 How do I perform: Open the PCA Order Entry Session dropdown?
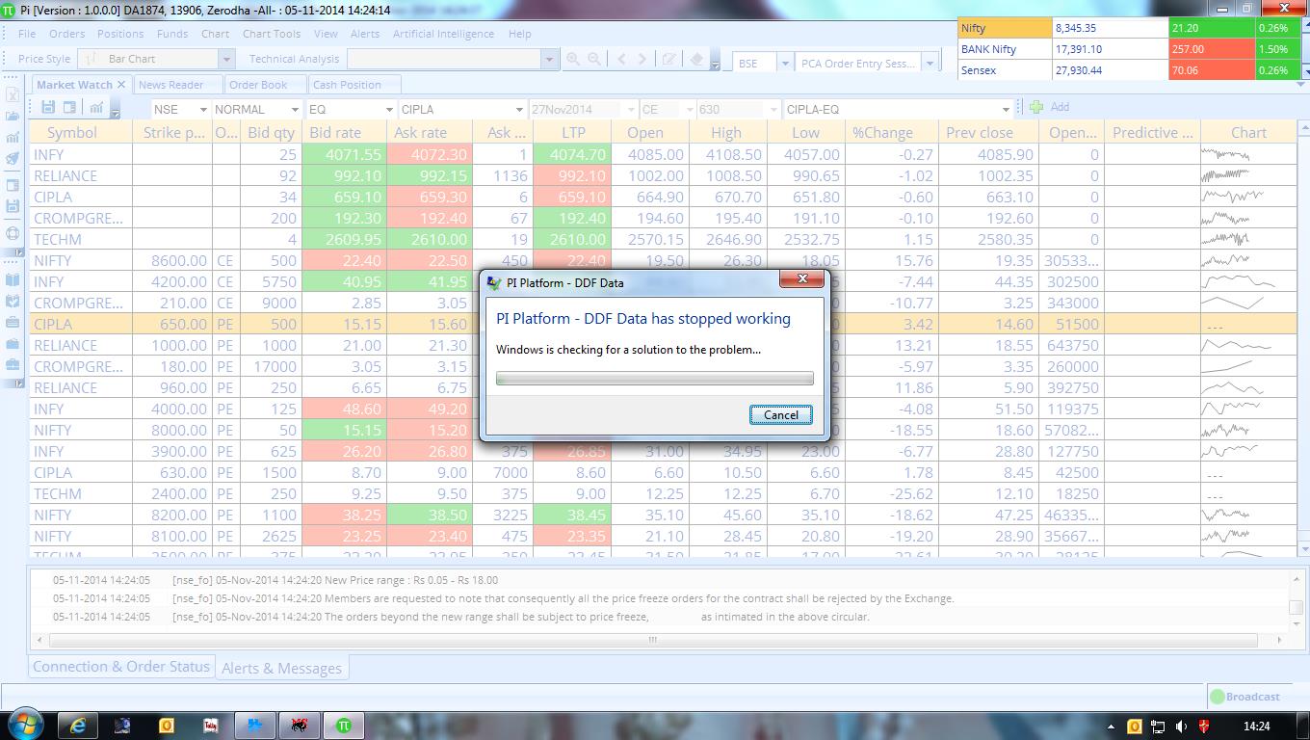pos(930,63)
